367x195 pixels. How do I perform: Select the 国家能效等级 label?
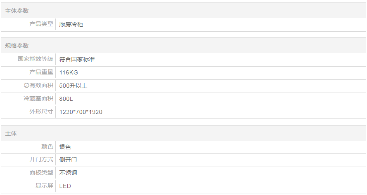click(36, 59)
